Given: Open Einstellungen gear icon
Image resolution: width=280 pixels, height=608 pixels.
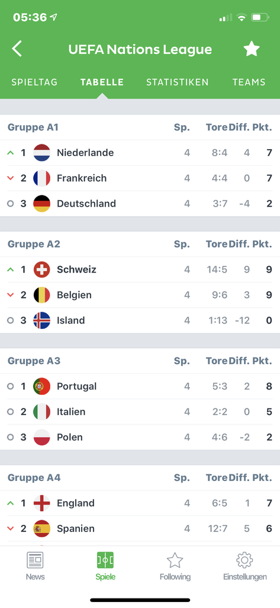Looking at the screenshot, I should click(x=245, y=560).
